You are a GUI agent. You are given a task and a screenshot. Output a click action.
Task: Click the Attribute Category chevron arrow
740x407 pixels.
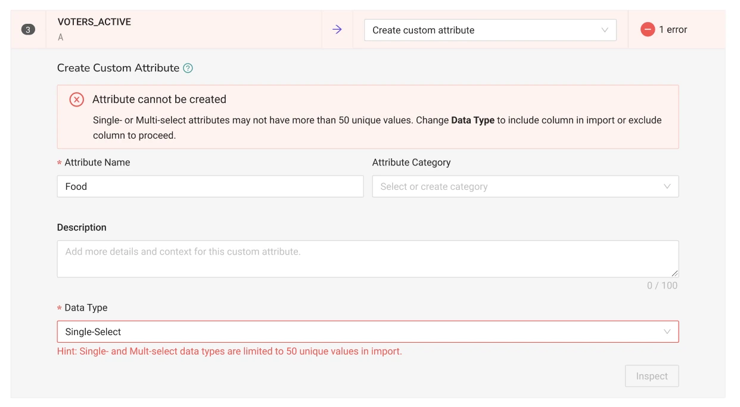pyautogui.click(x=667, y=186)
